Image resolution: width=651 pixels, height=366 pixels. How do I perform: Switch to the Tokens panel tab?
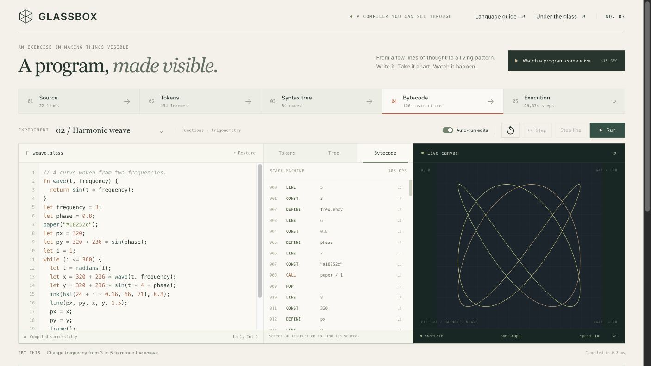[287, 153]
